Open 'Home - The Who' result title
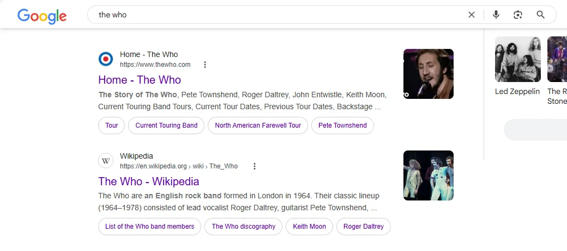567x251 pixels. (x=140, y=79)
